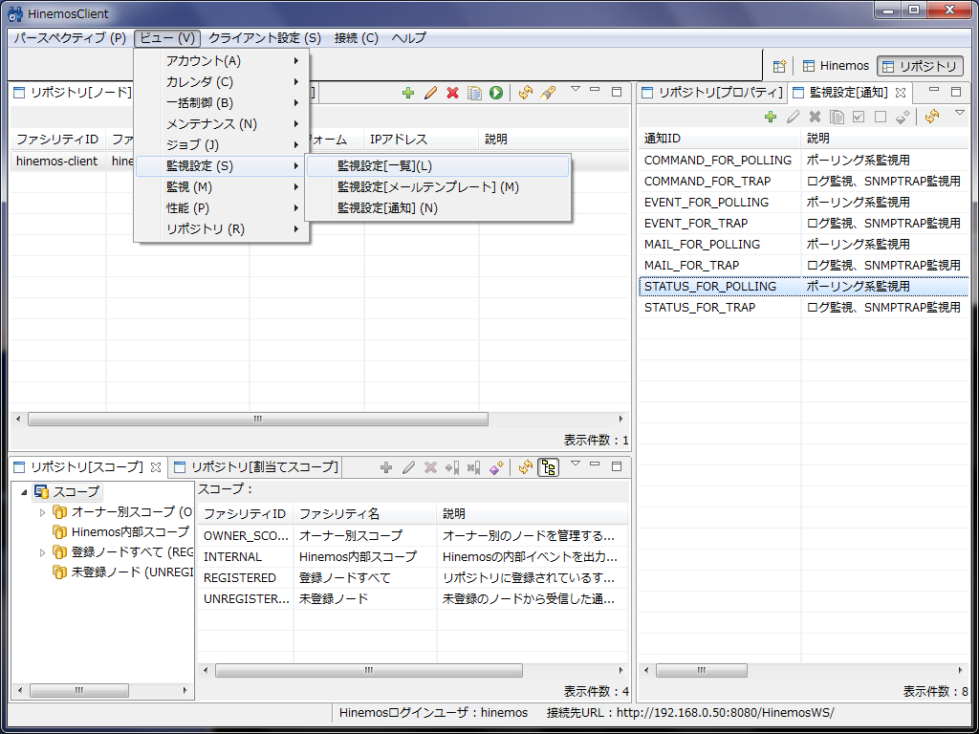Viewport: 979px width, 734px height.
Task: Refresh the node list panel
Action: click(526, 93)
